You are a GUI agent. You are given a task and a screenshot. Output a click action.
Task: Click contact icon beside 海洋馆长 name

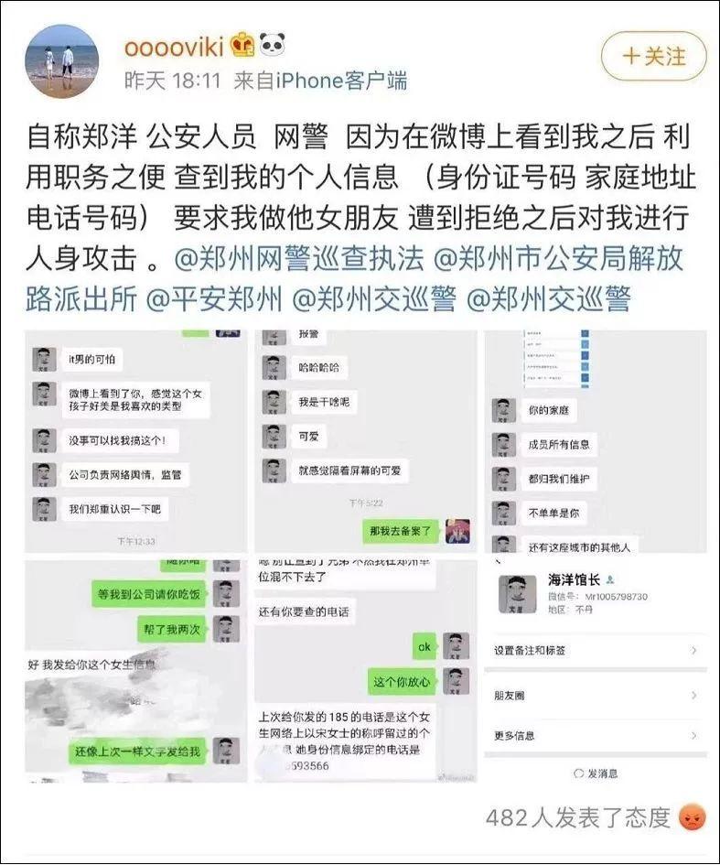(609, 579)
